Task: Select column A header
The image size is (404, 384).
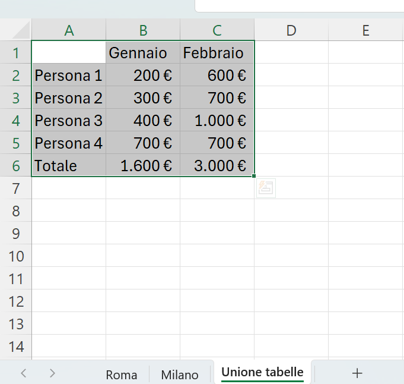Action: click(69, 30)
